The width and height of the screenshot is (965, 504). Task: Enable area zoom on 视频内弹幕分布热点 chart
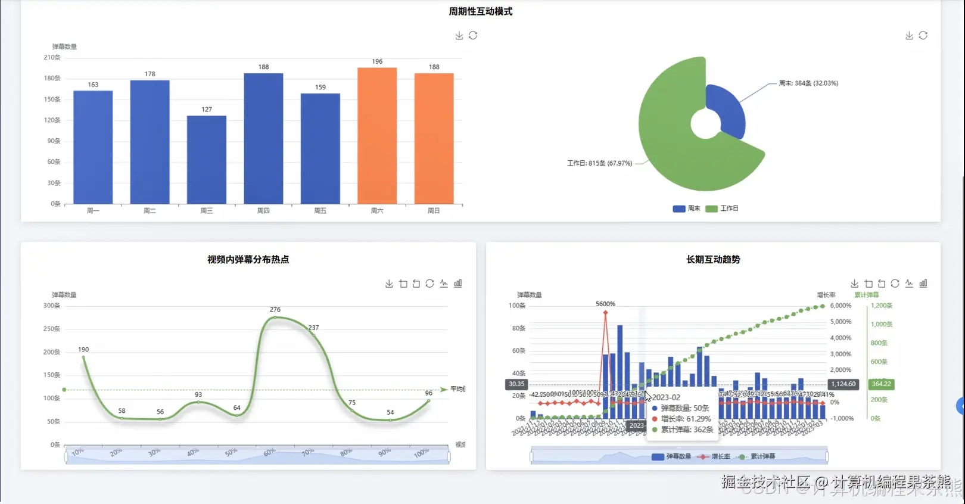pyautogui.click(x=403, y=284)
